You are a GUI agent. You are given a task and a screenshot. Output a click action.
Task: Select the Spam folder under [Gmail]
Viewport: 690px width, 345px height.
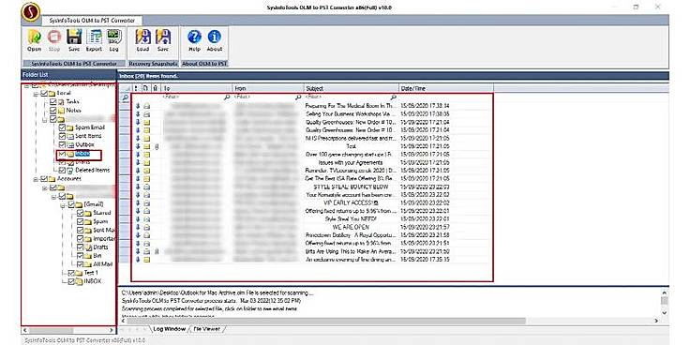tap(100, 221)
